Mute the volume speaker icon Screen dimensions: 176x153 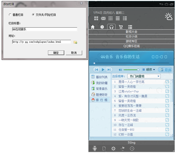(120, 70)
